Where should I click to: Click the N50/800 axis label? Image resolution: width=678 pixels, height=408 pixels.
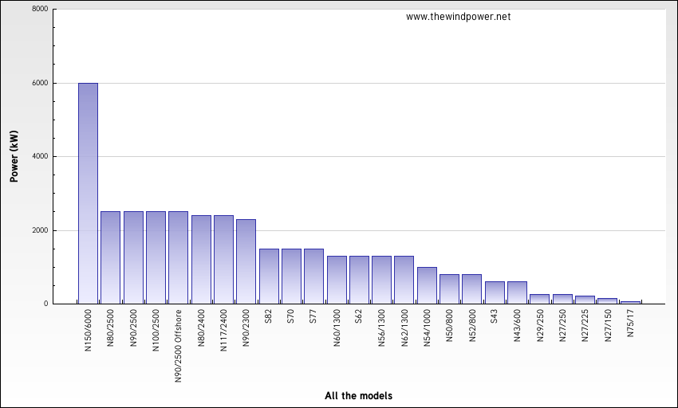(449, 325)
